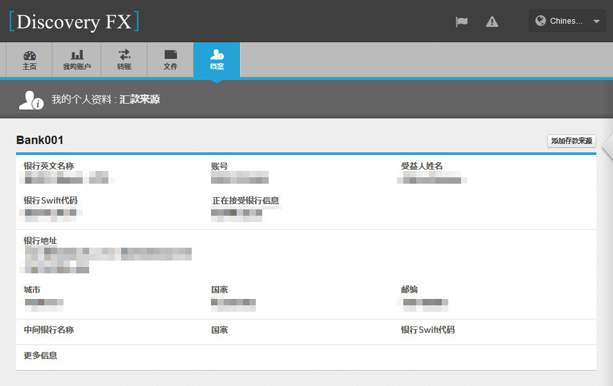Viewport: 613px width, 386px height.
Task: Open the flag notifications icon
Action: pos(462,22)
